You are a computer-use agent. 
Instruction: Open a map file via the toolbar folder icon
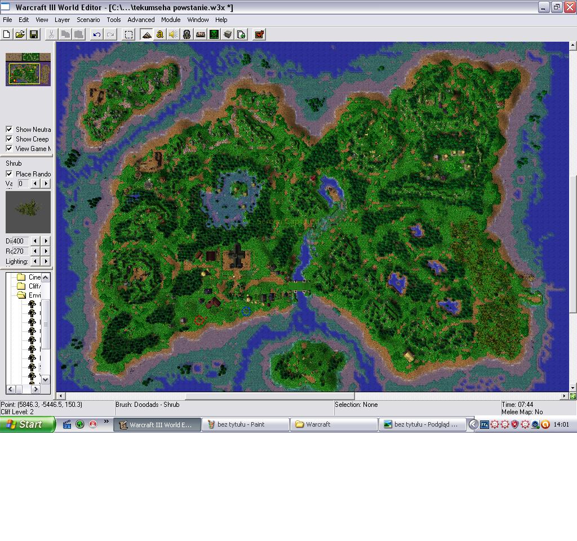click(x=20, y=34)
